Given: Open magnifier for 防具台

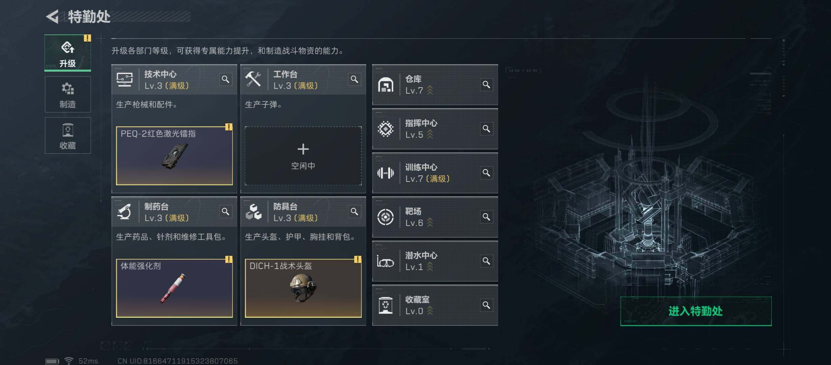Looking at the screenshot, I should pyautogui.click(x=354, y=212).
